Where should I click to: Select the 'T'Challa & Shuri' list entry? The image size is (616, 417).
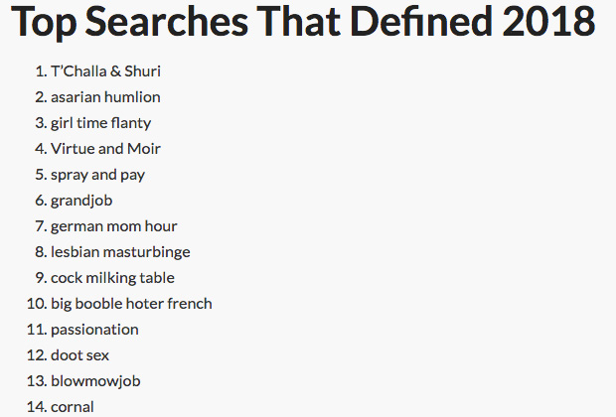105,71
